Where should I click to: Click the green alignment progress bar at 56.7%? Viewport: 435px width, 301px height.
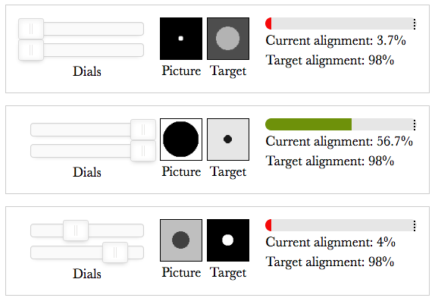coord(308,124)
